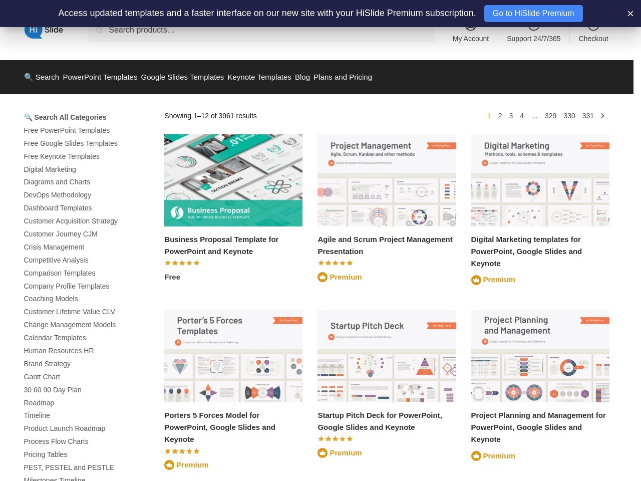
Task: Open PowerPoint Templates menu
Action: pos(100,77)
